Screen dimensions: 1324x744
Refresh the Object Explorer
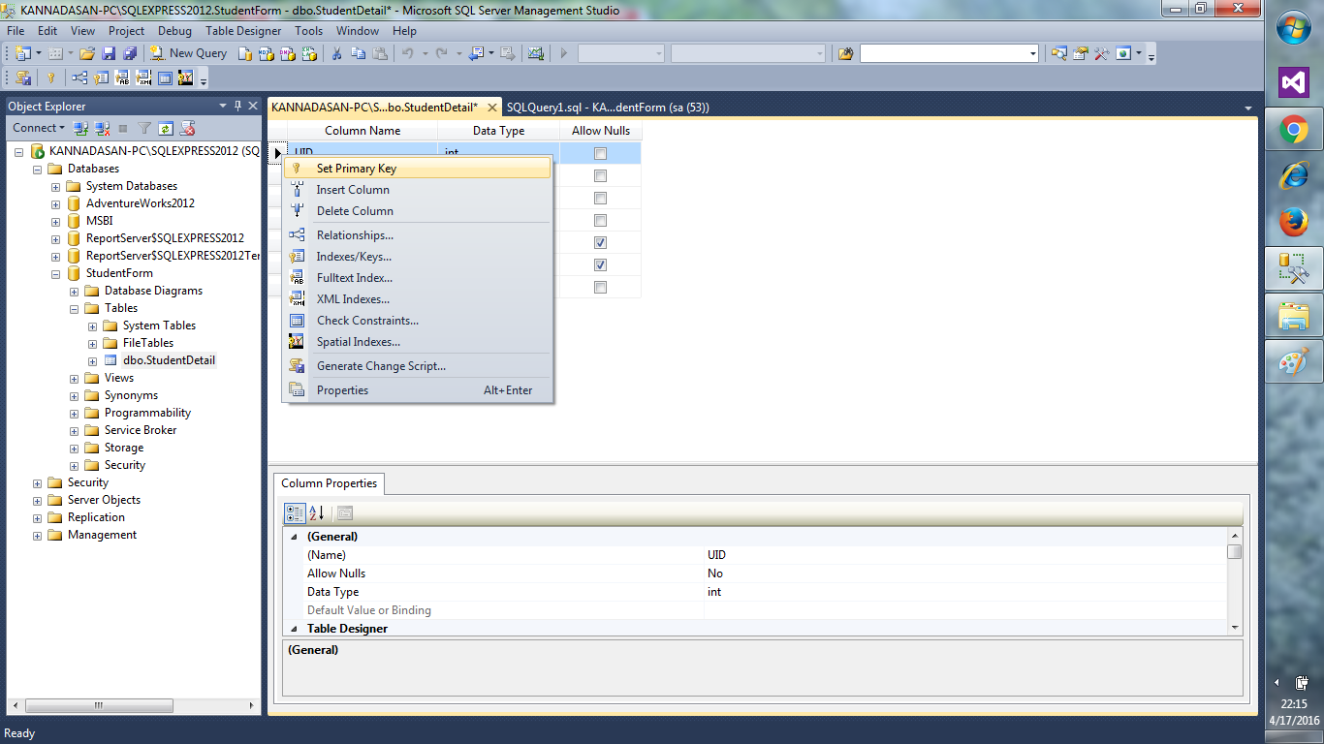click(x=165, y=127)
